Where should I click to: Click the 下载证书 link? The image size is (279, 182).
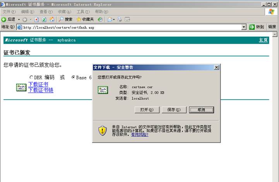38,84
